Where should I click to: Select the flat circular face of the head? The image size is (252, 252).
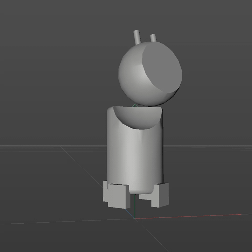tap(162, 67)
